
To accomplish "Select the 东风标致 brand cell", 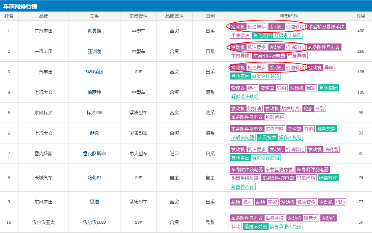I will pyautogui.click(x=44, y=113).
